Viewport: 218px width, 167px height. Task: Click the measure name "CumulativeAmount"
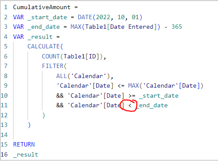[42, 7]
